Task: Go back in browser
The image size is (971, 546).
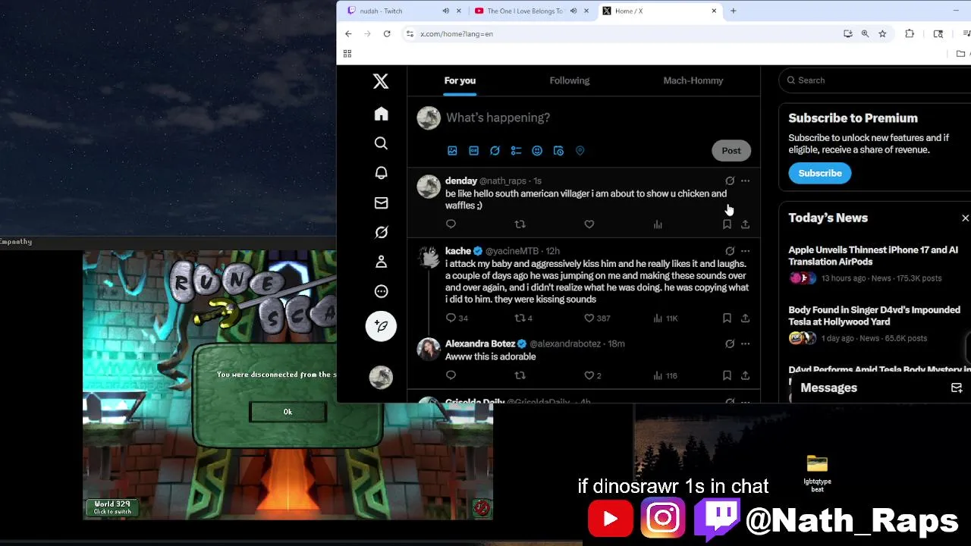Action: (348, 33)
